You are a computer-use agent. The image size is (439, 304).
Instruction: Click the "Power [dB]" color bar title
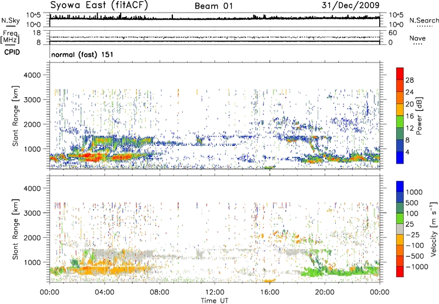click(x=419, y=116)
